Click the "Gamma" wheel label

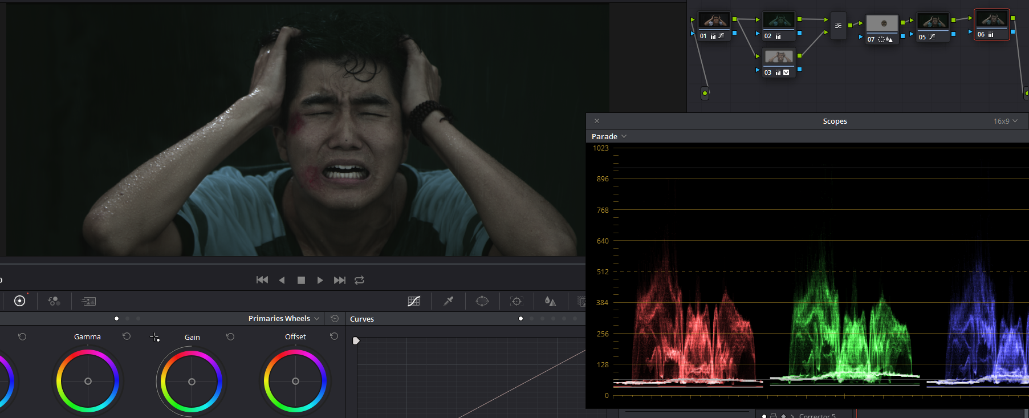(x=87, y=336)
